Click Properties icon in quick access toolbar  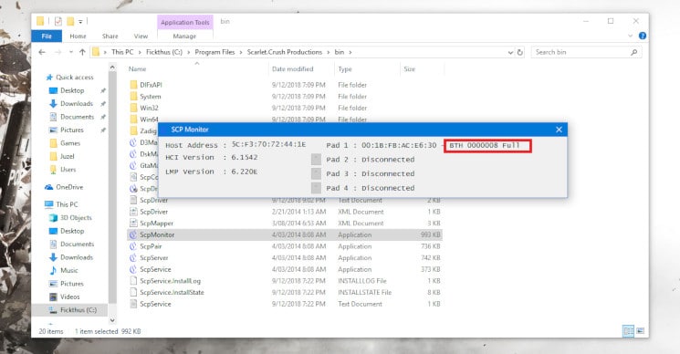[x=58, y=21]
